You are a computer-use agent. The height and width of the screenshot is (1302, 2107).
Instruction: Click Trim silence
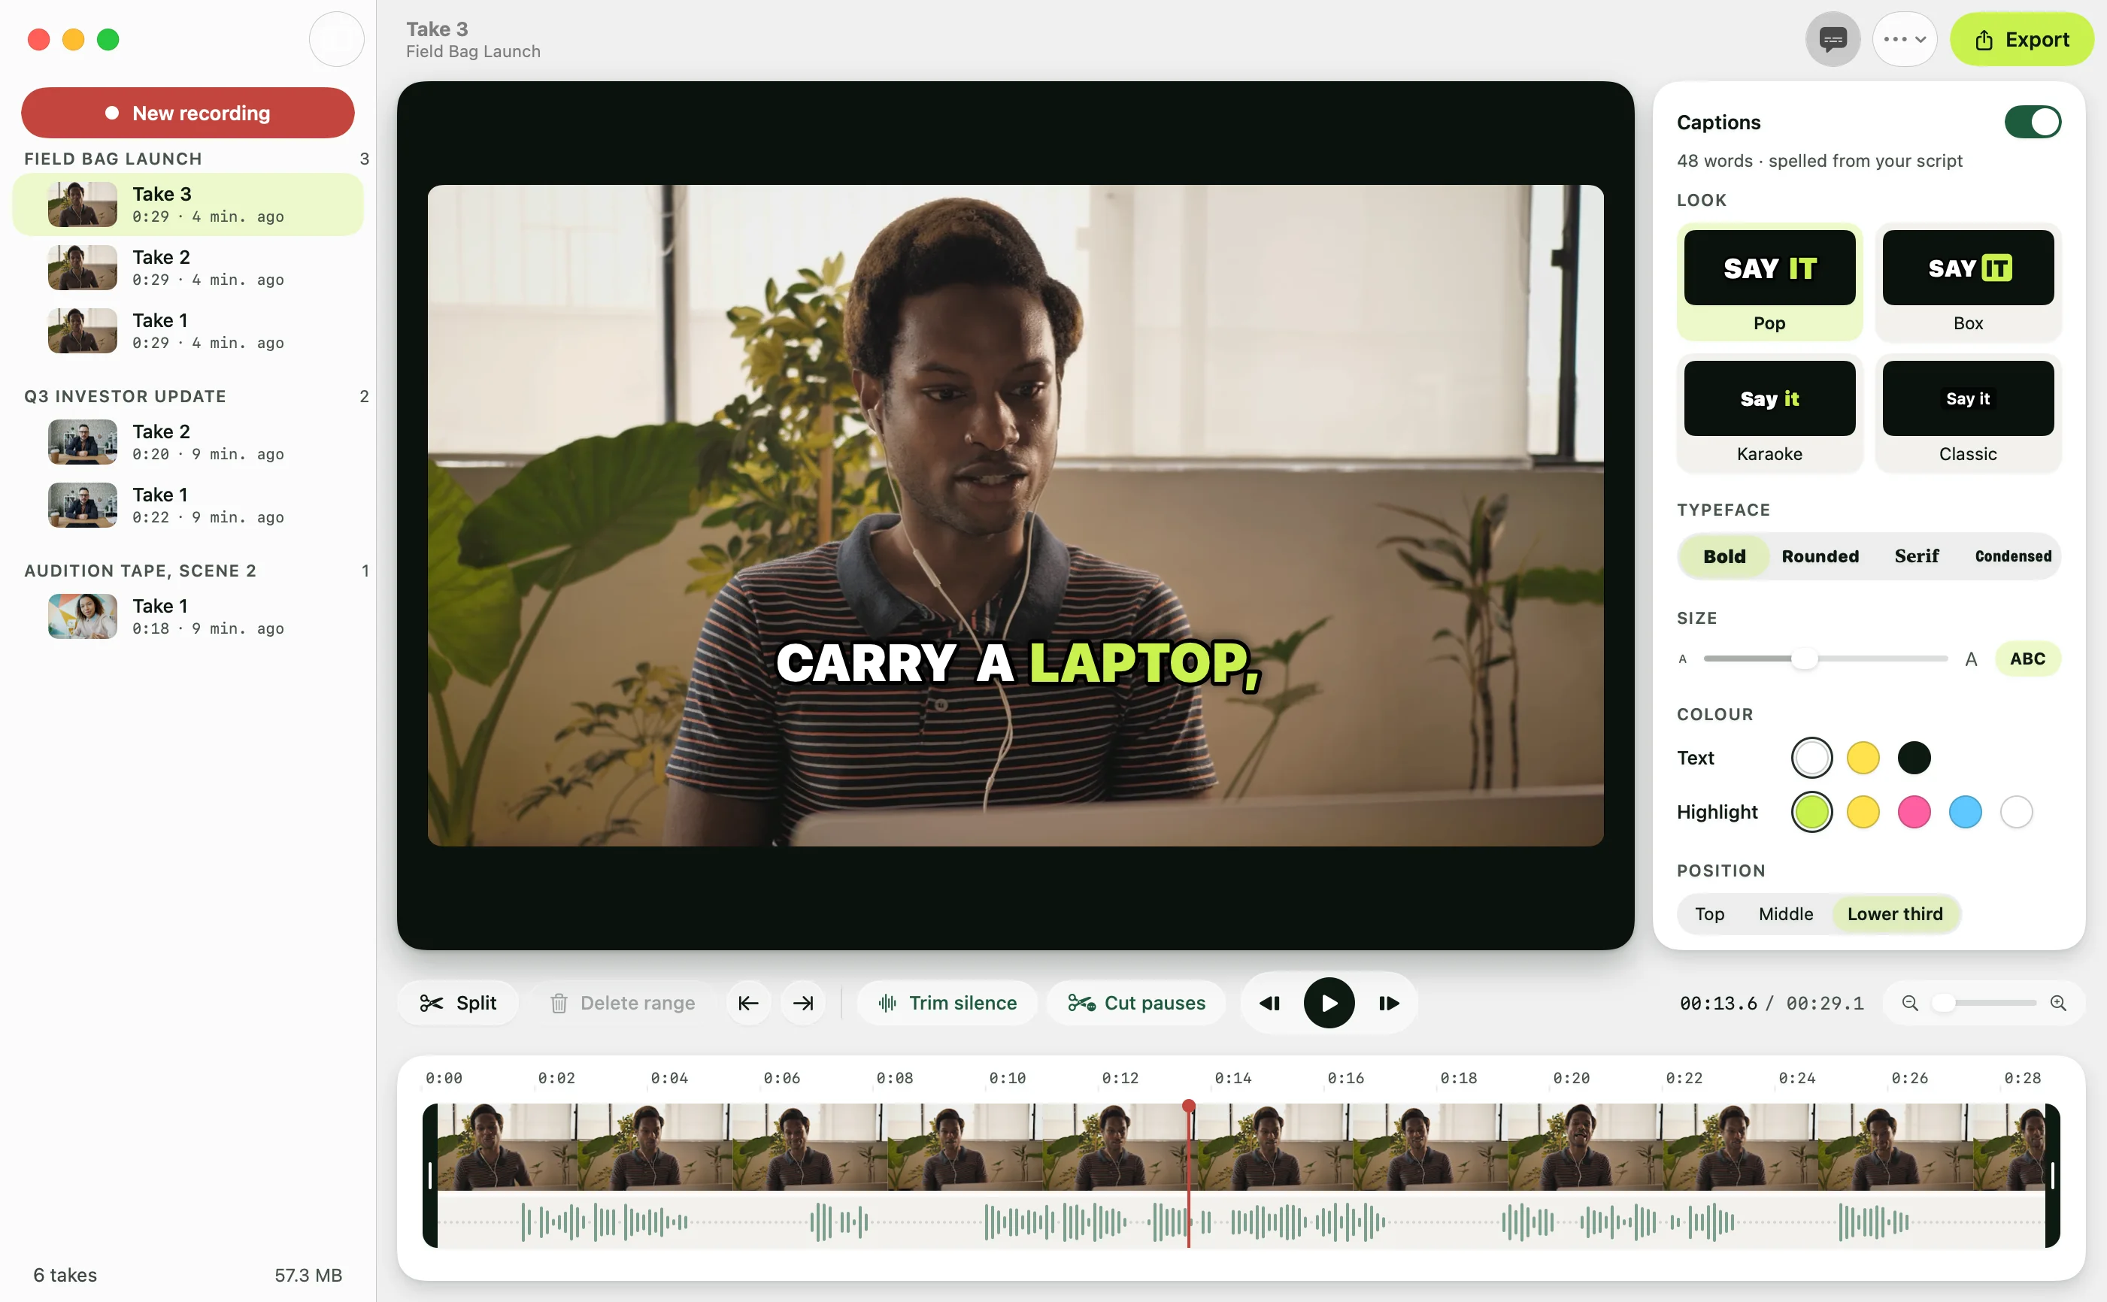pos(947,1004)
